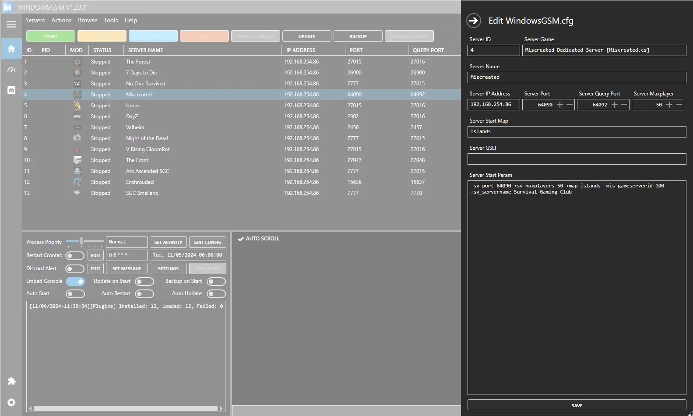Open the hamburger menu in the sidebar
Viewport: 693px width, 416px height.
tap(11, 24)
